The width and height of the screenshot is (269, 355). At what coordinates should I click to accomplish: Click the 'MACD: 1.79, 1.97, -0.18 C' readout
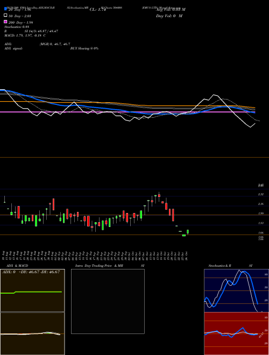click(25, 35)
